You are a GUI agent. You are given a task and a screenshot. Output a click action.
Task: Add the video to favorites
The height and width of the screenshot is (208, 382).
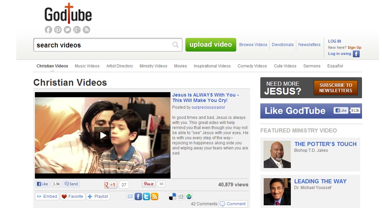coord(73,196)
